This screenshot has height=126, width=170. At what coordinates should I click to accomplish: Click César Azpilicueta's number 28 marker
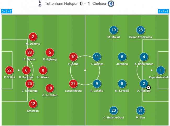pyautogui.click(x=140, y=30)
